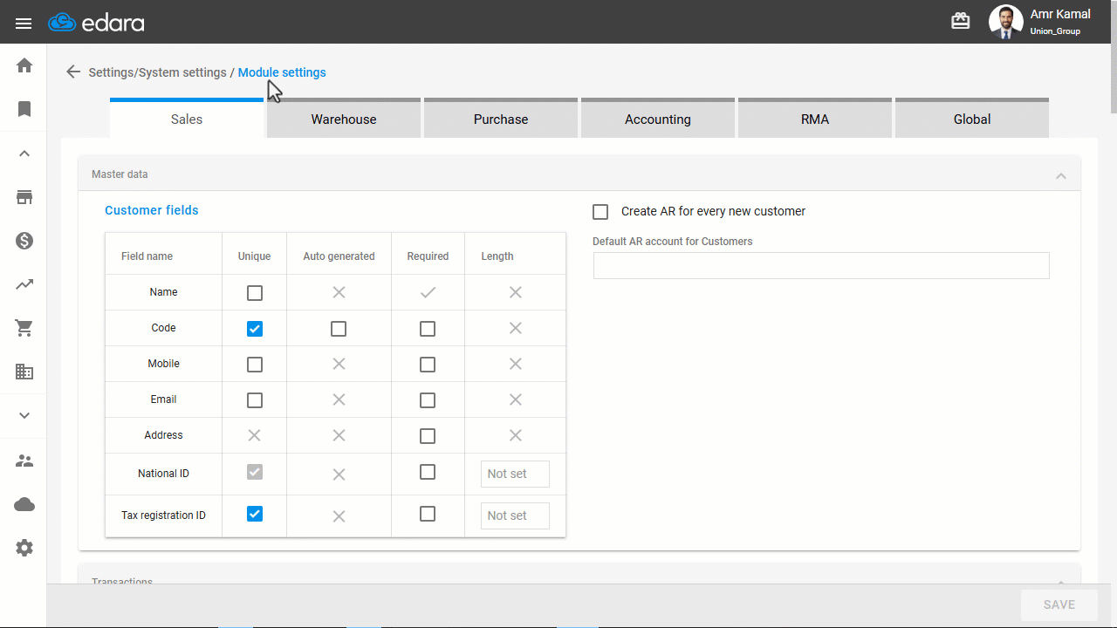This screenshot has height=628, width=1117.
Task: Open the gift card icon in header
Action: [x=961, y=21]
